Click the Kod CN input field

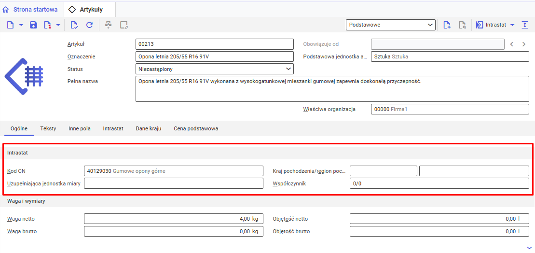click(173, 171)
